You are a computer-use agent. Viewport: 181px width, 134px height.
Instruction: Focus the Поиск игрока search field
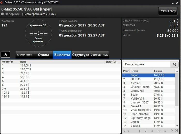(x=147, y=64)
